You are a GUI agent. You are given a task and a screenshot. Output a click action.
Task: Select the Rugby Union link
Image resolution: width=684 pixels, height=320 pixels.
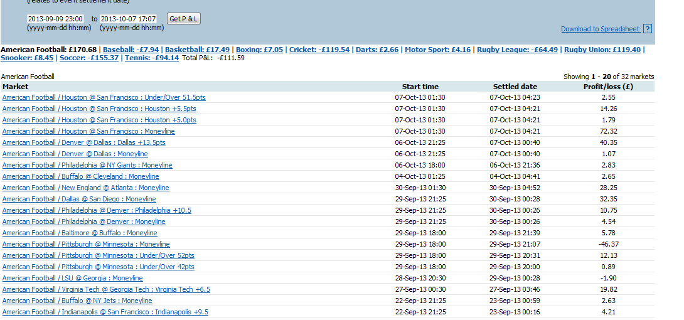602,50
